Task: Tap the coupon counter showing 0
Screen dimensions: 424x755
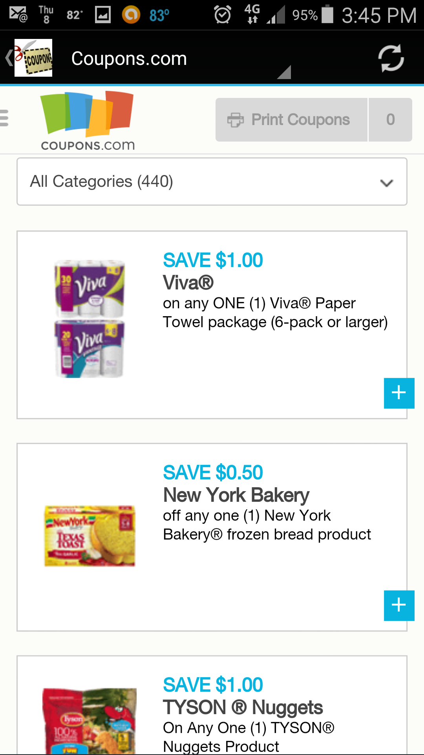Action: coord(390,120)
